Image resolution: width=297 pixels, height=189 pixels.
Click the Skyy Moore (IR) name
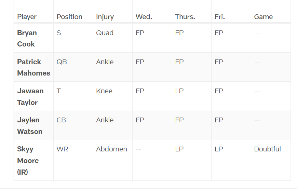[x=28, y=160]
